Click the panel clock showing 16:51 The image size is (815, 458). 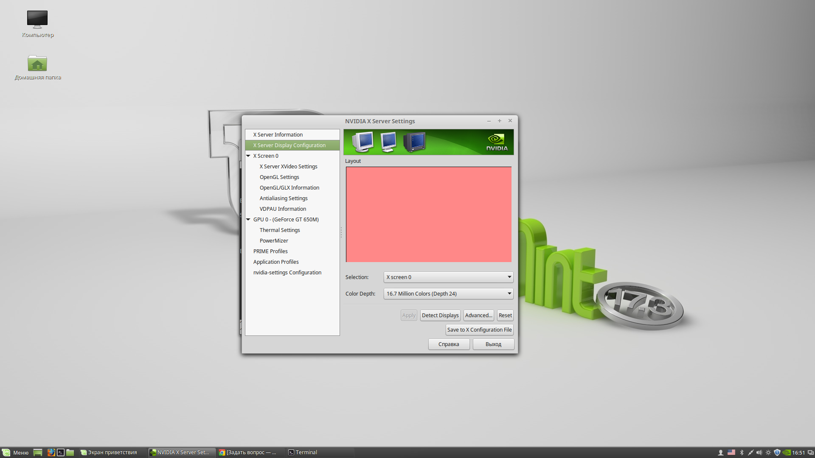(x=798, y=452)
